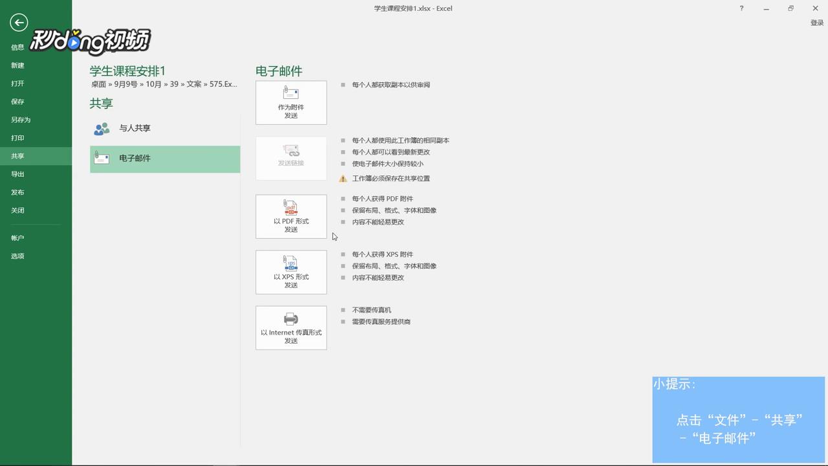Click text 工作簿必须保存在共享位置

391,179
